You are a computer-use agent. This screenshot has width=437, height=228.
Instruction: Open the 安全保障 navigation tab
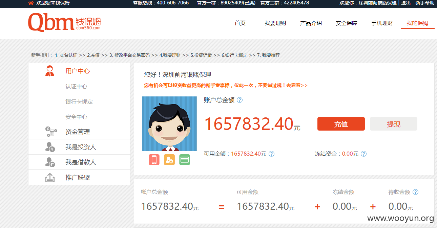[347, 23]
